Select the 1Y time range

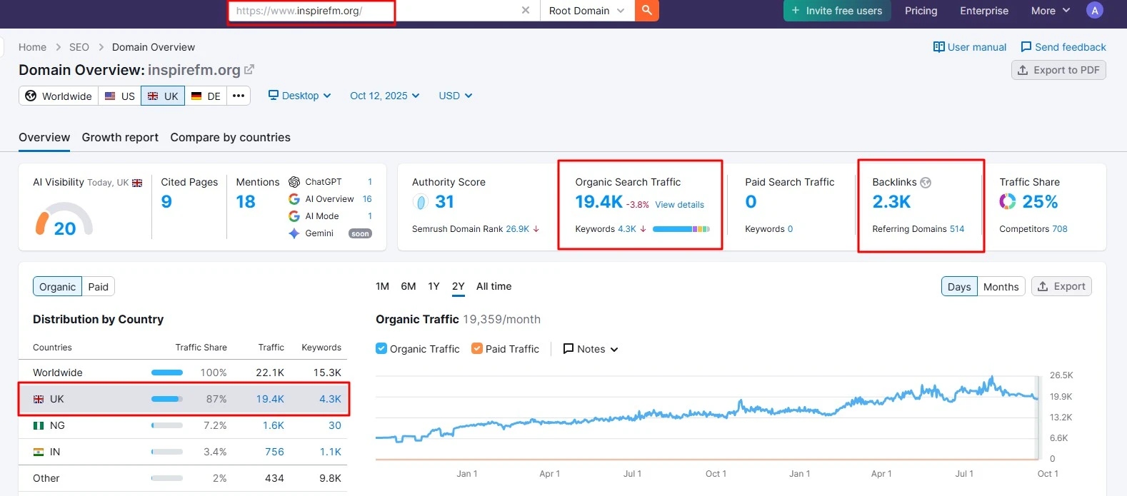tap(434, 286)
